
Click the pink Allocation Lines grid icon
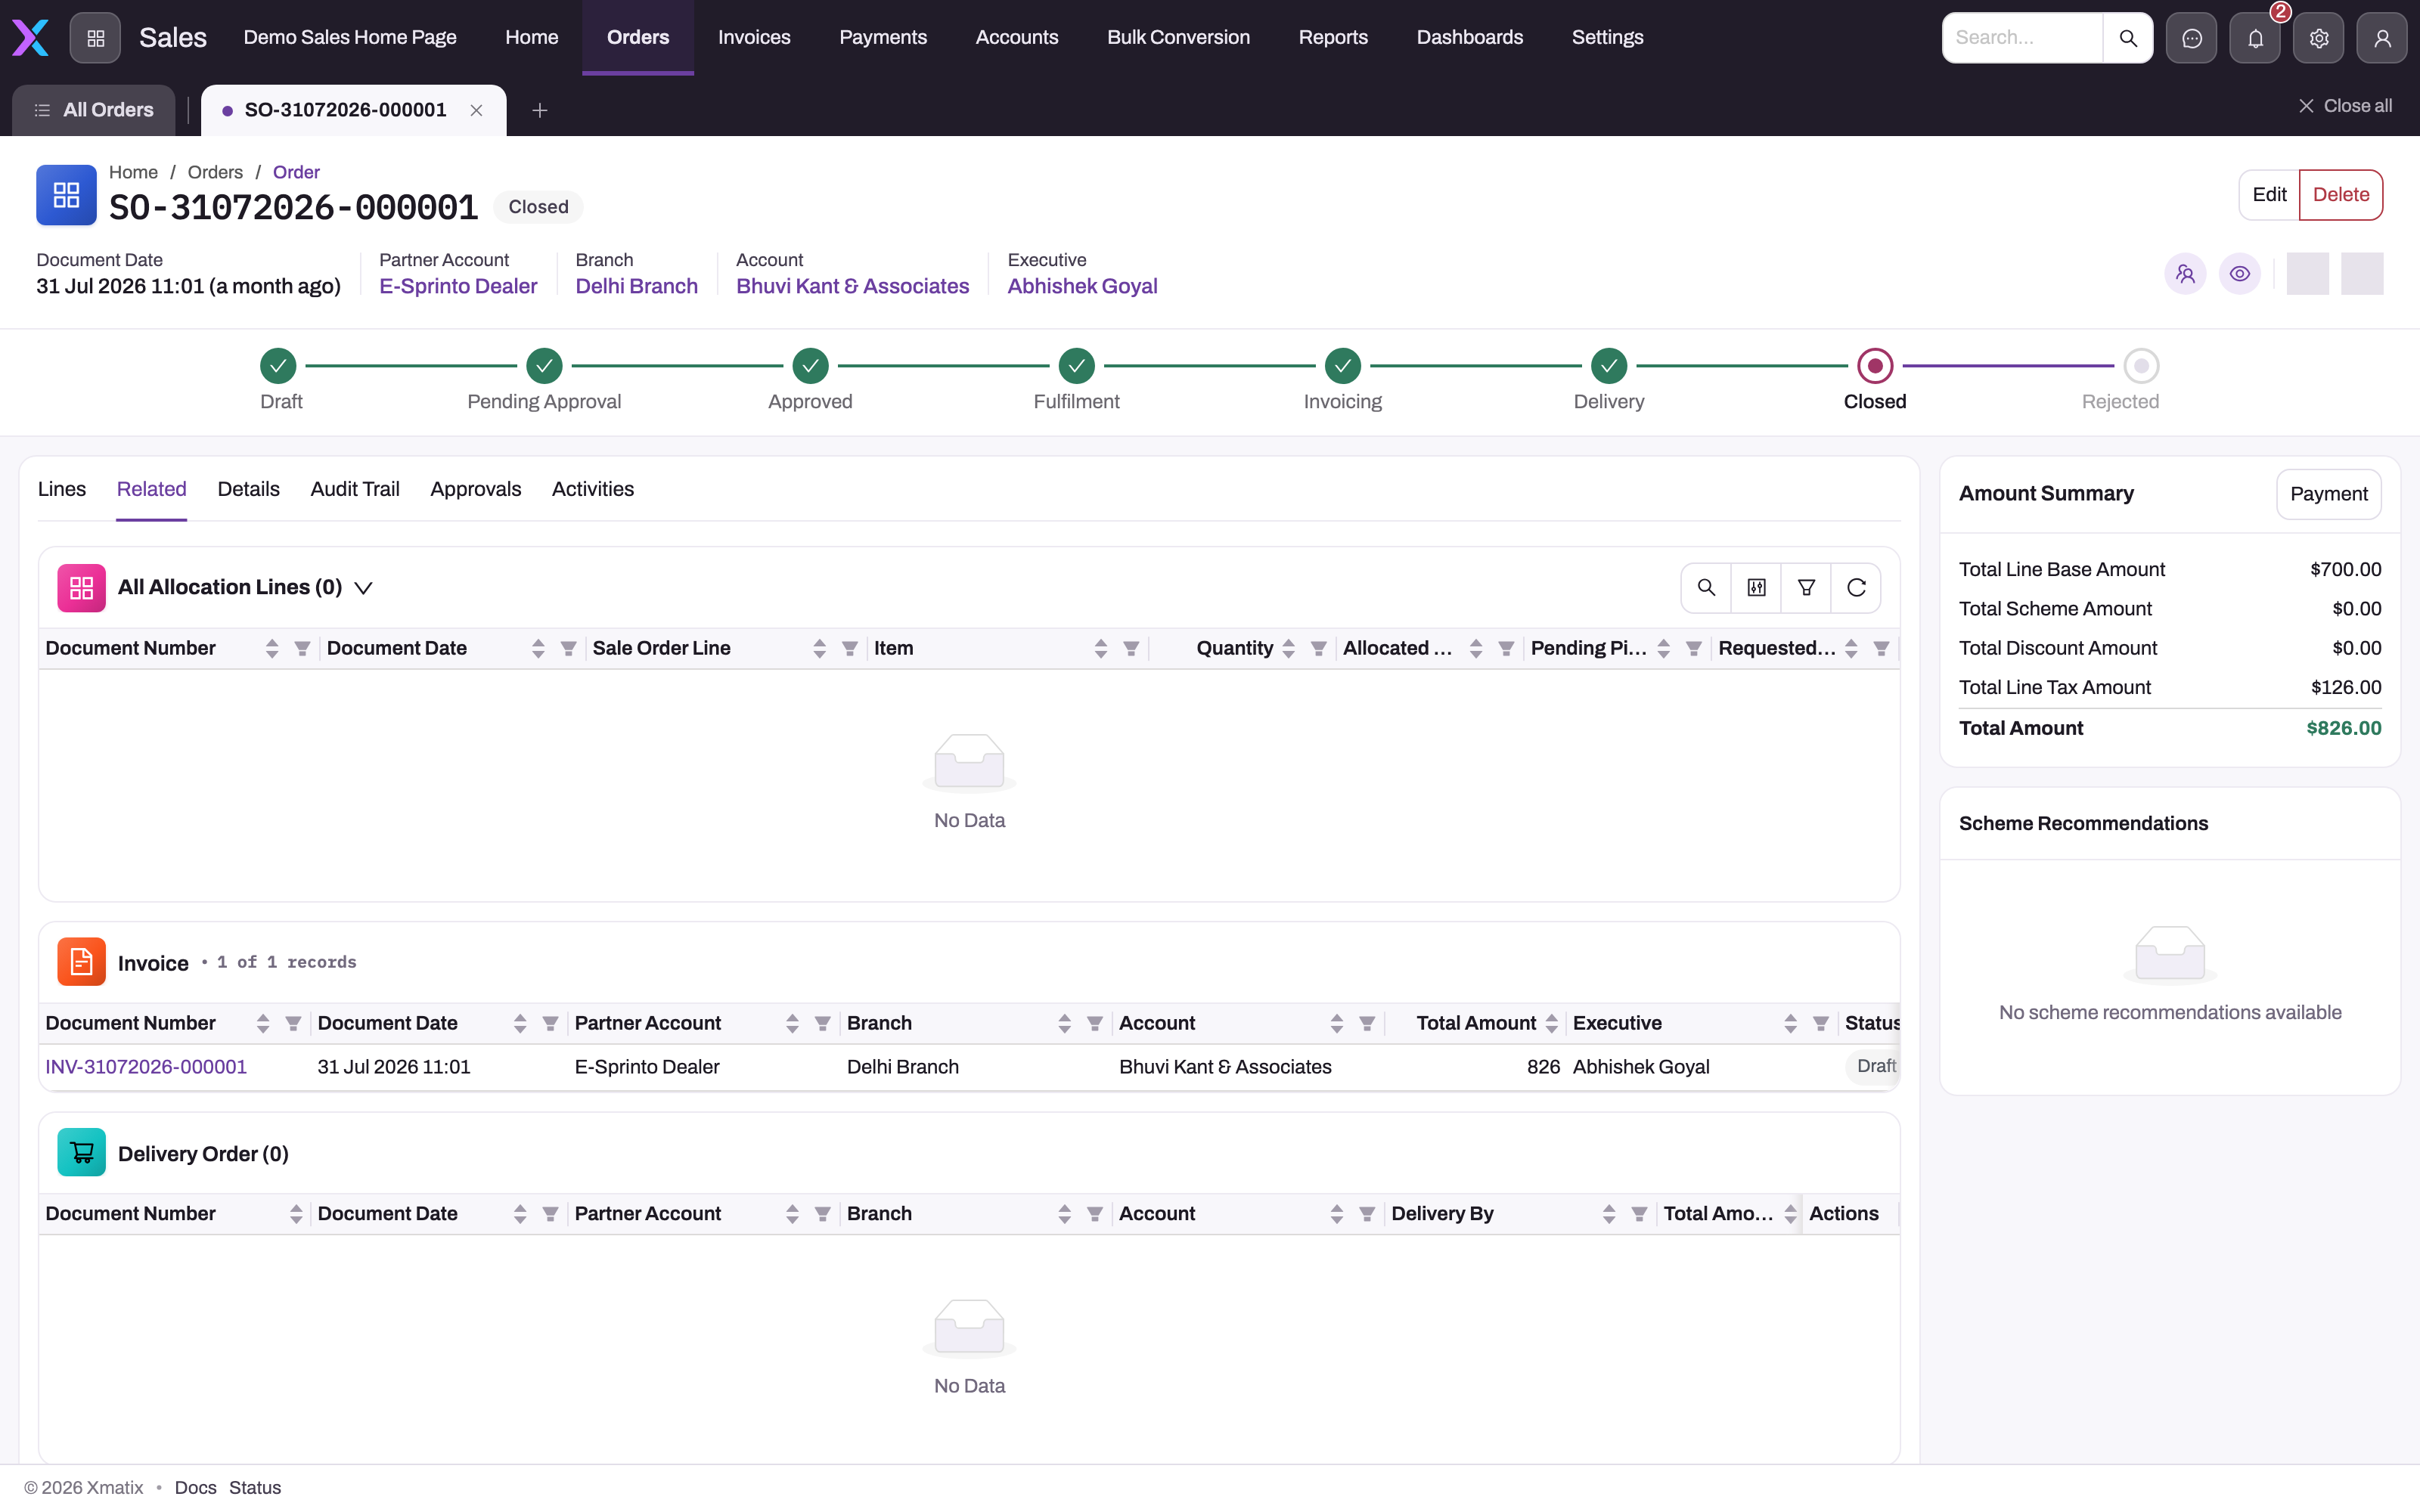point(81,587)
